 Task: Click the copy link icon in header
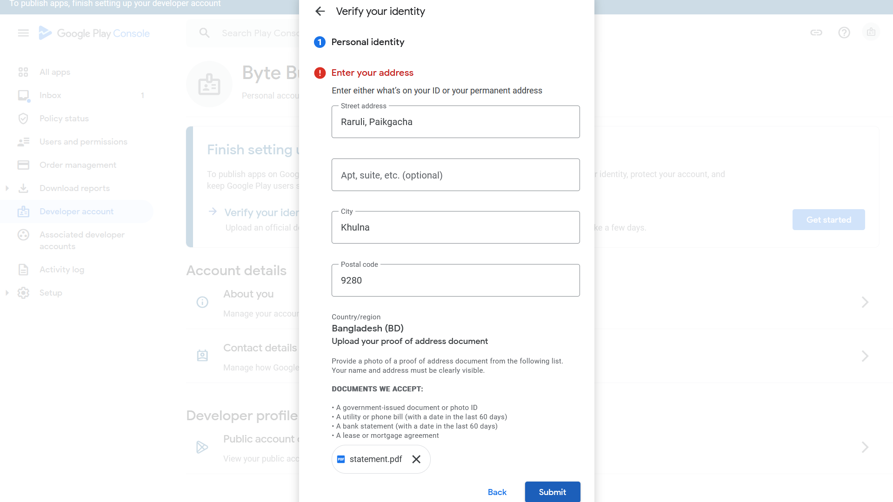(816, 33)
